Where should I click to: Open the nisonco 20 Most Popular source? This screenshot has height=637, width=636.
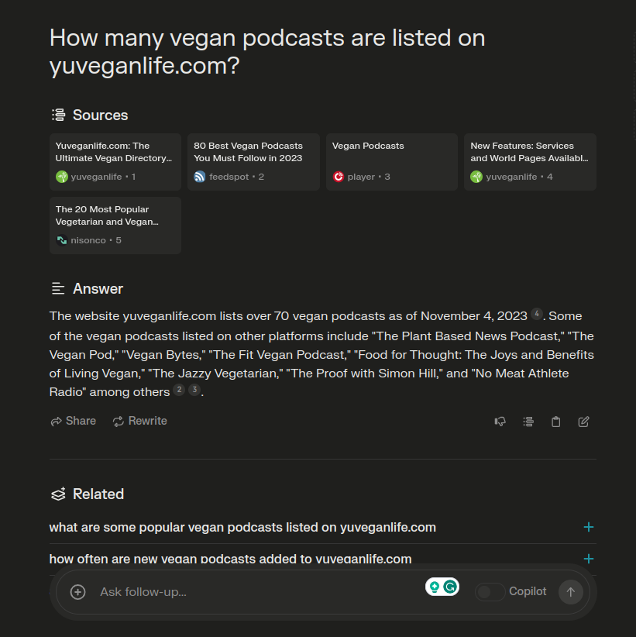[x=115, y=226]
